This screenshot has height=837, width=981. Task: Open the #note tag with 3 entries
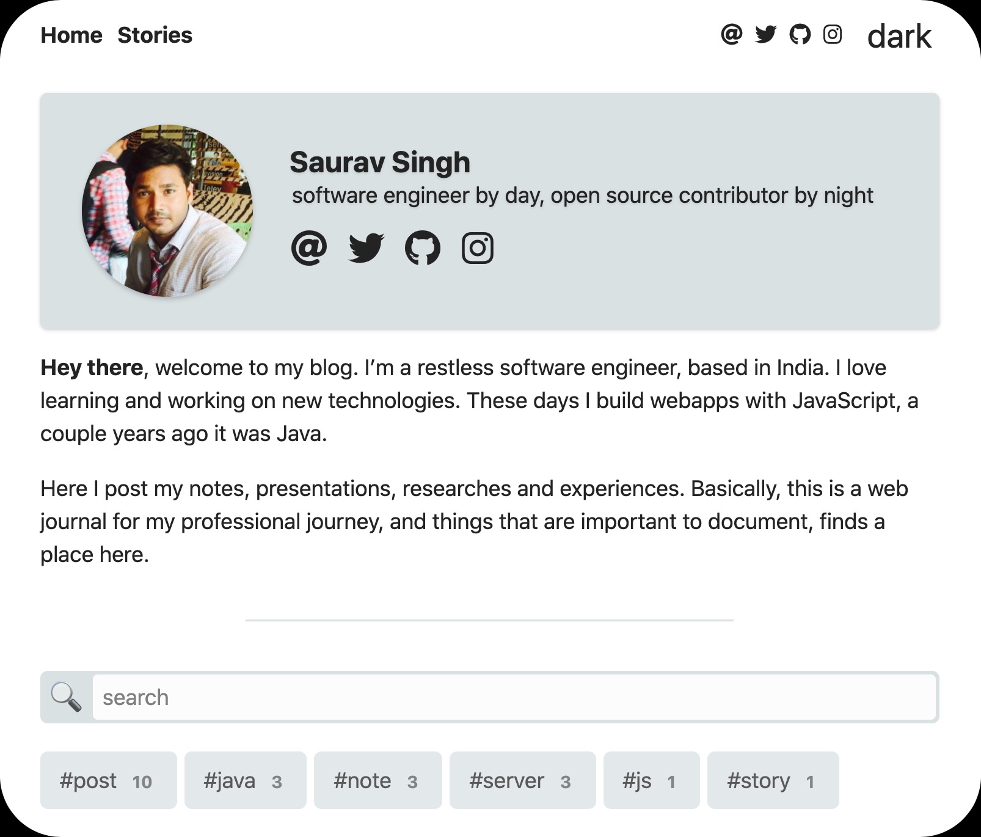(x=377, y=780)
